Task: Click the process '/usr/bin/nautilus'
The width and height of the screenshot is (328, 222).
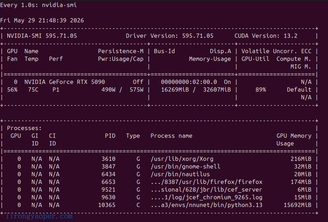Action: point(180,174)
